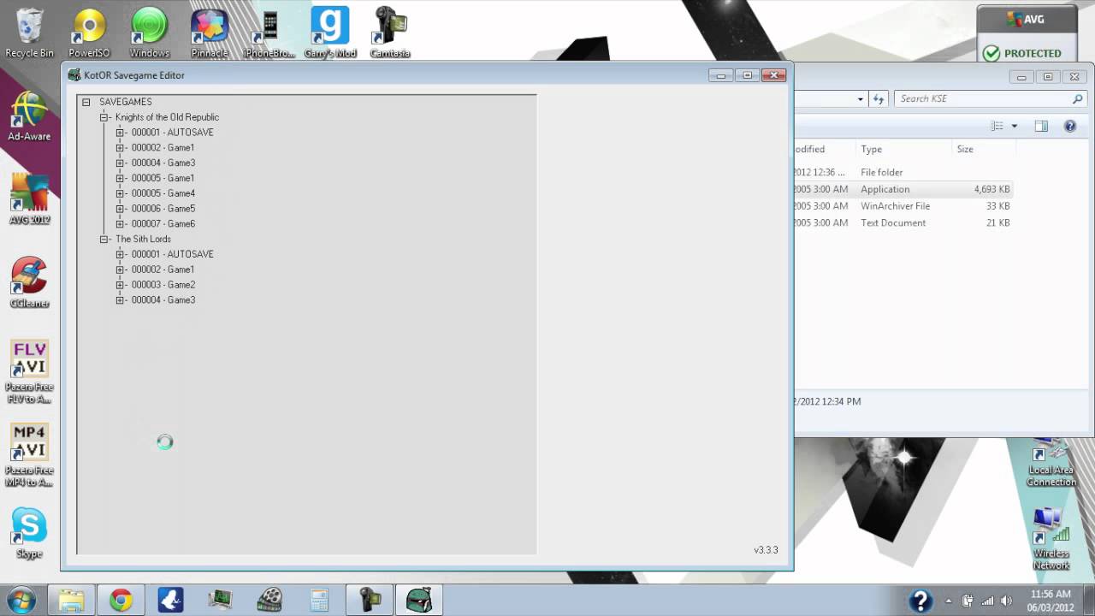Select 000001 - AUTOSAVE under The Sith Lords

click(x=173, y=254)
